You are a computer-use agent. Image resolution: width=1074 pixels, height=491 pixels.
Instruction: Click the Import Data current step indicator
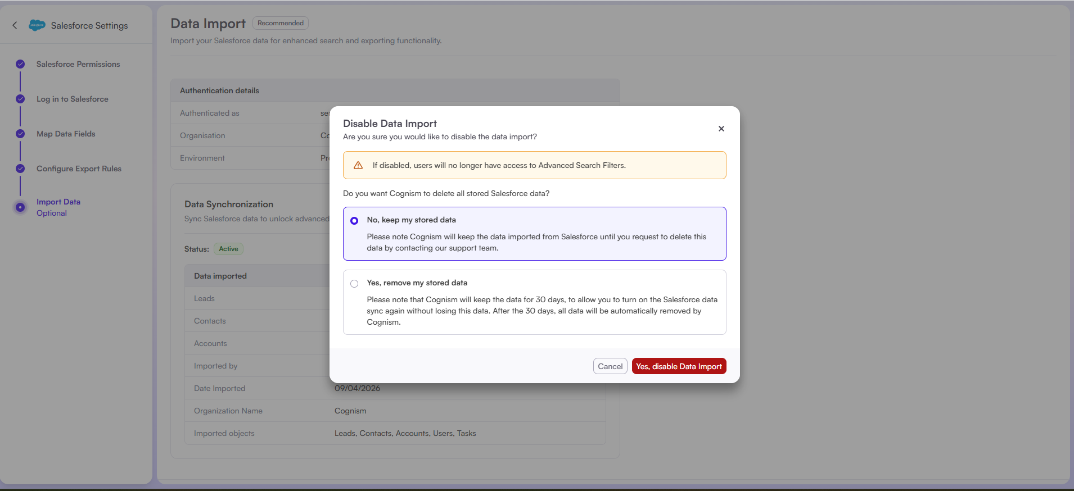click(x=20, y=207)
